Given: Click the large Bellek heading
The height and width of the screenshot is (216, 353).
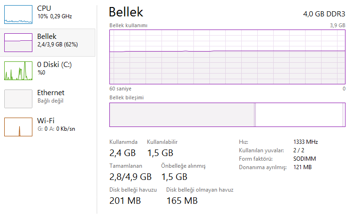Looking at the screenshot, I should (126, 12).
